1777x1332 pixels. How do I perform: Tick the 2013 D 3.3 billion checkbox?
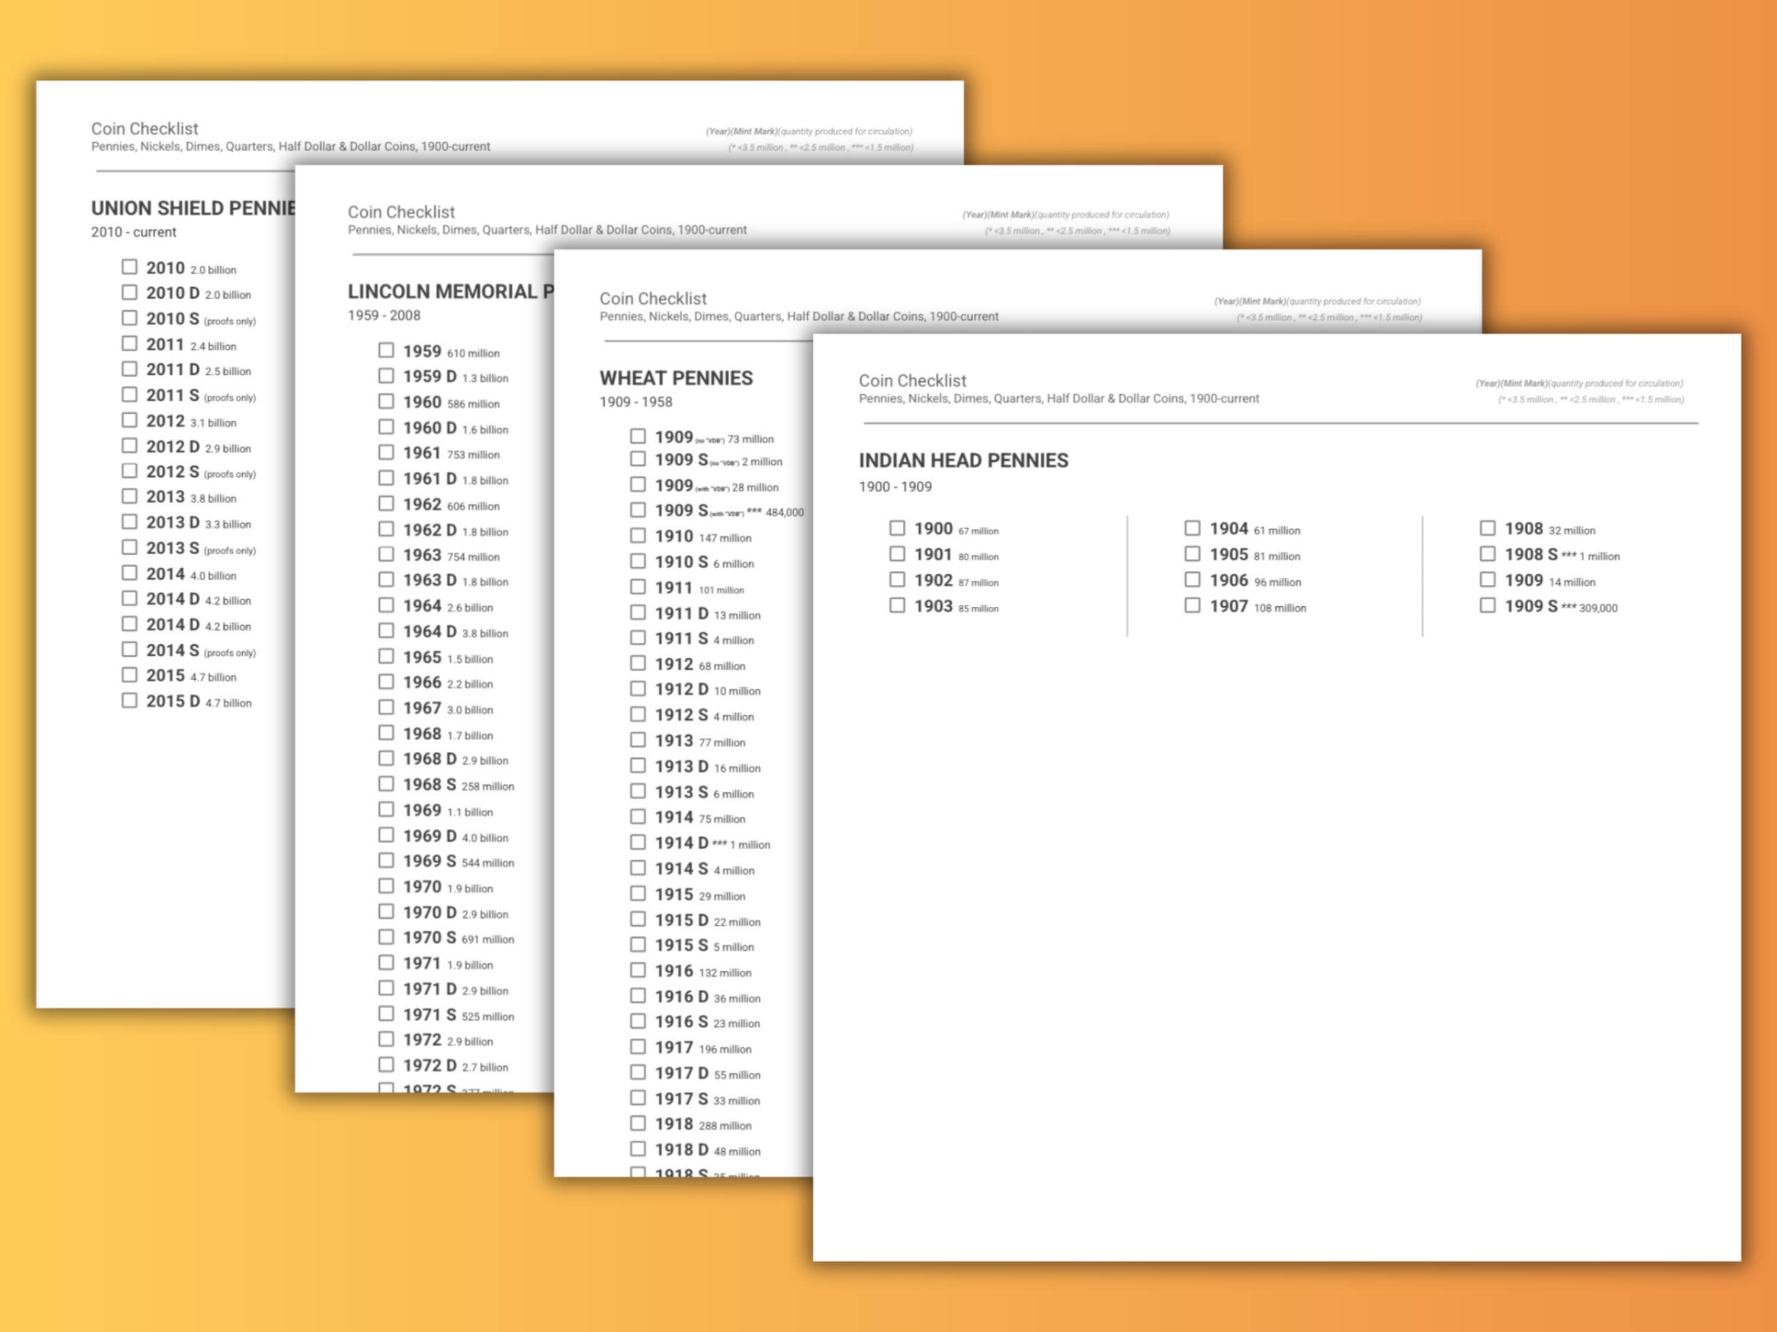(129, 522)
